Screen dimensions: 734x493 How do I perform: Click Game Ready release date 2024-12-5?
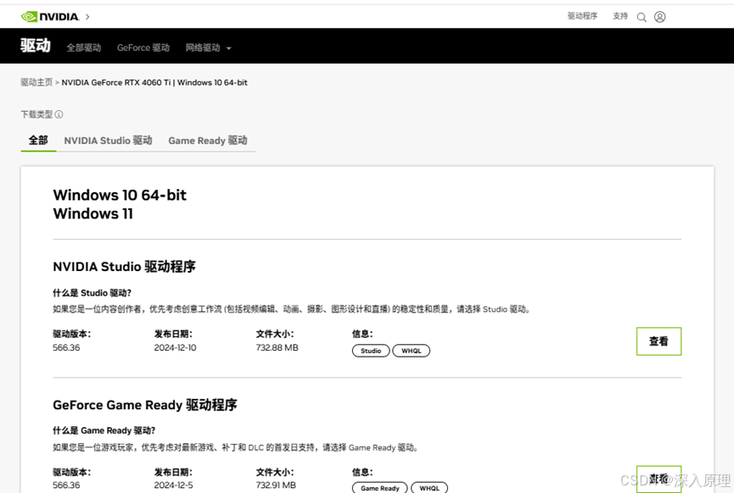point(173,485)
